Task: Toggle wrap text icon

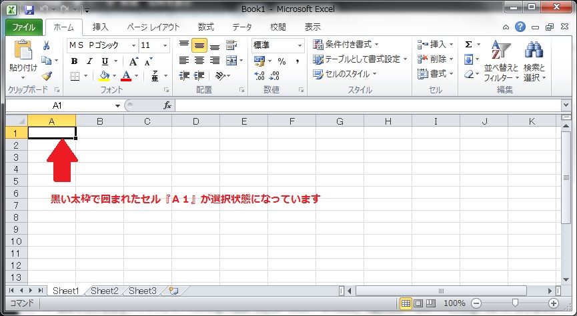Action: [x=231, y=45]
